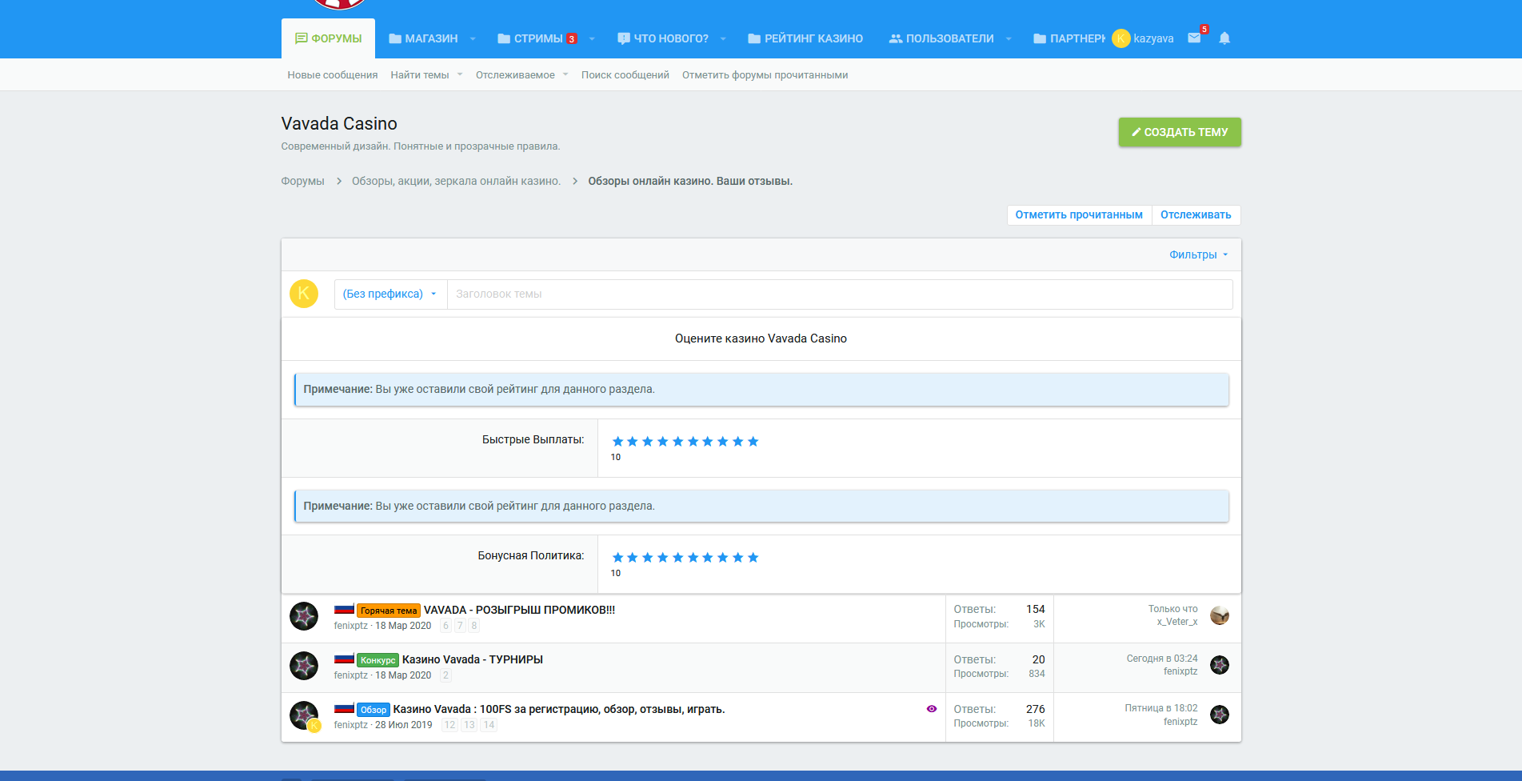Go to Форумы breadcrumb
Image resolution: width=1522 pixels, height=781 pixels.
point(302,181)
